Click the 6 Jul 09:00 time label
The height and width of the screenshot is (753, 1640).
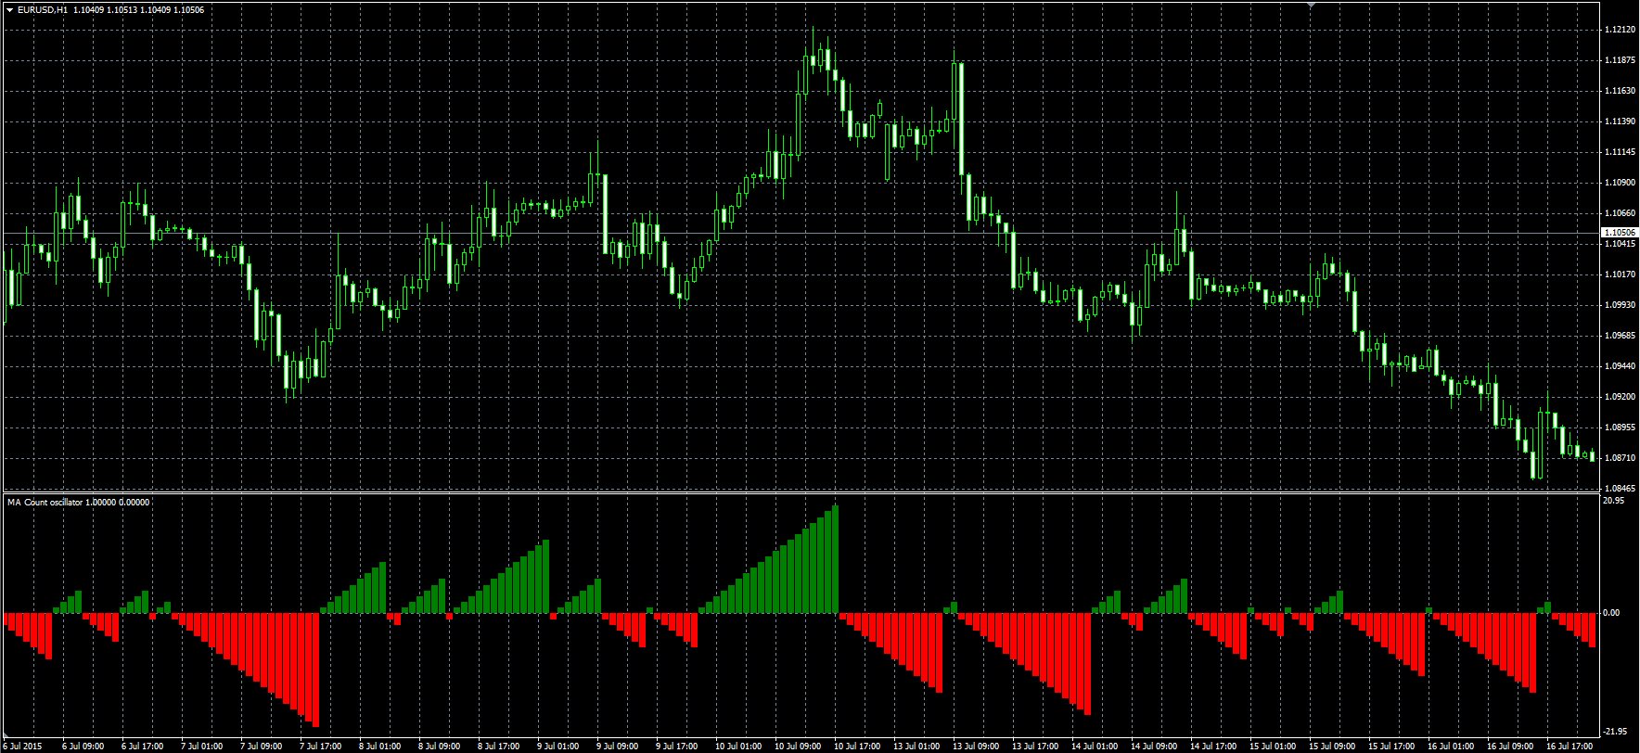83,747
